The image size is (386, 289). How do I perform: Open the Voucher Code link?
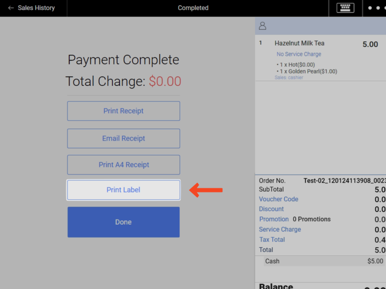pyautogui.click(x=278, y=199)
